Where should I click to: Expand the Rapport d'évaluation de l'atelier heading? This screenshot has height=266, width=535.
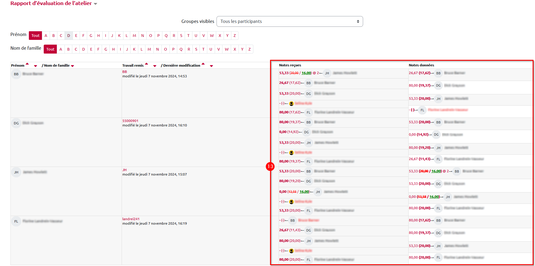tap(95, 4)
